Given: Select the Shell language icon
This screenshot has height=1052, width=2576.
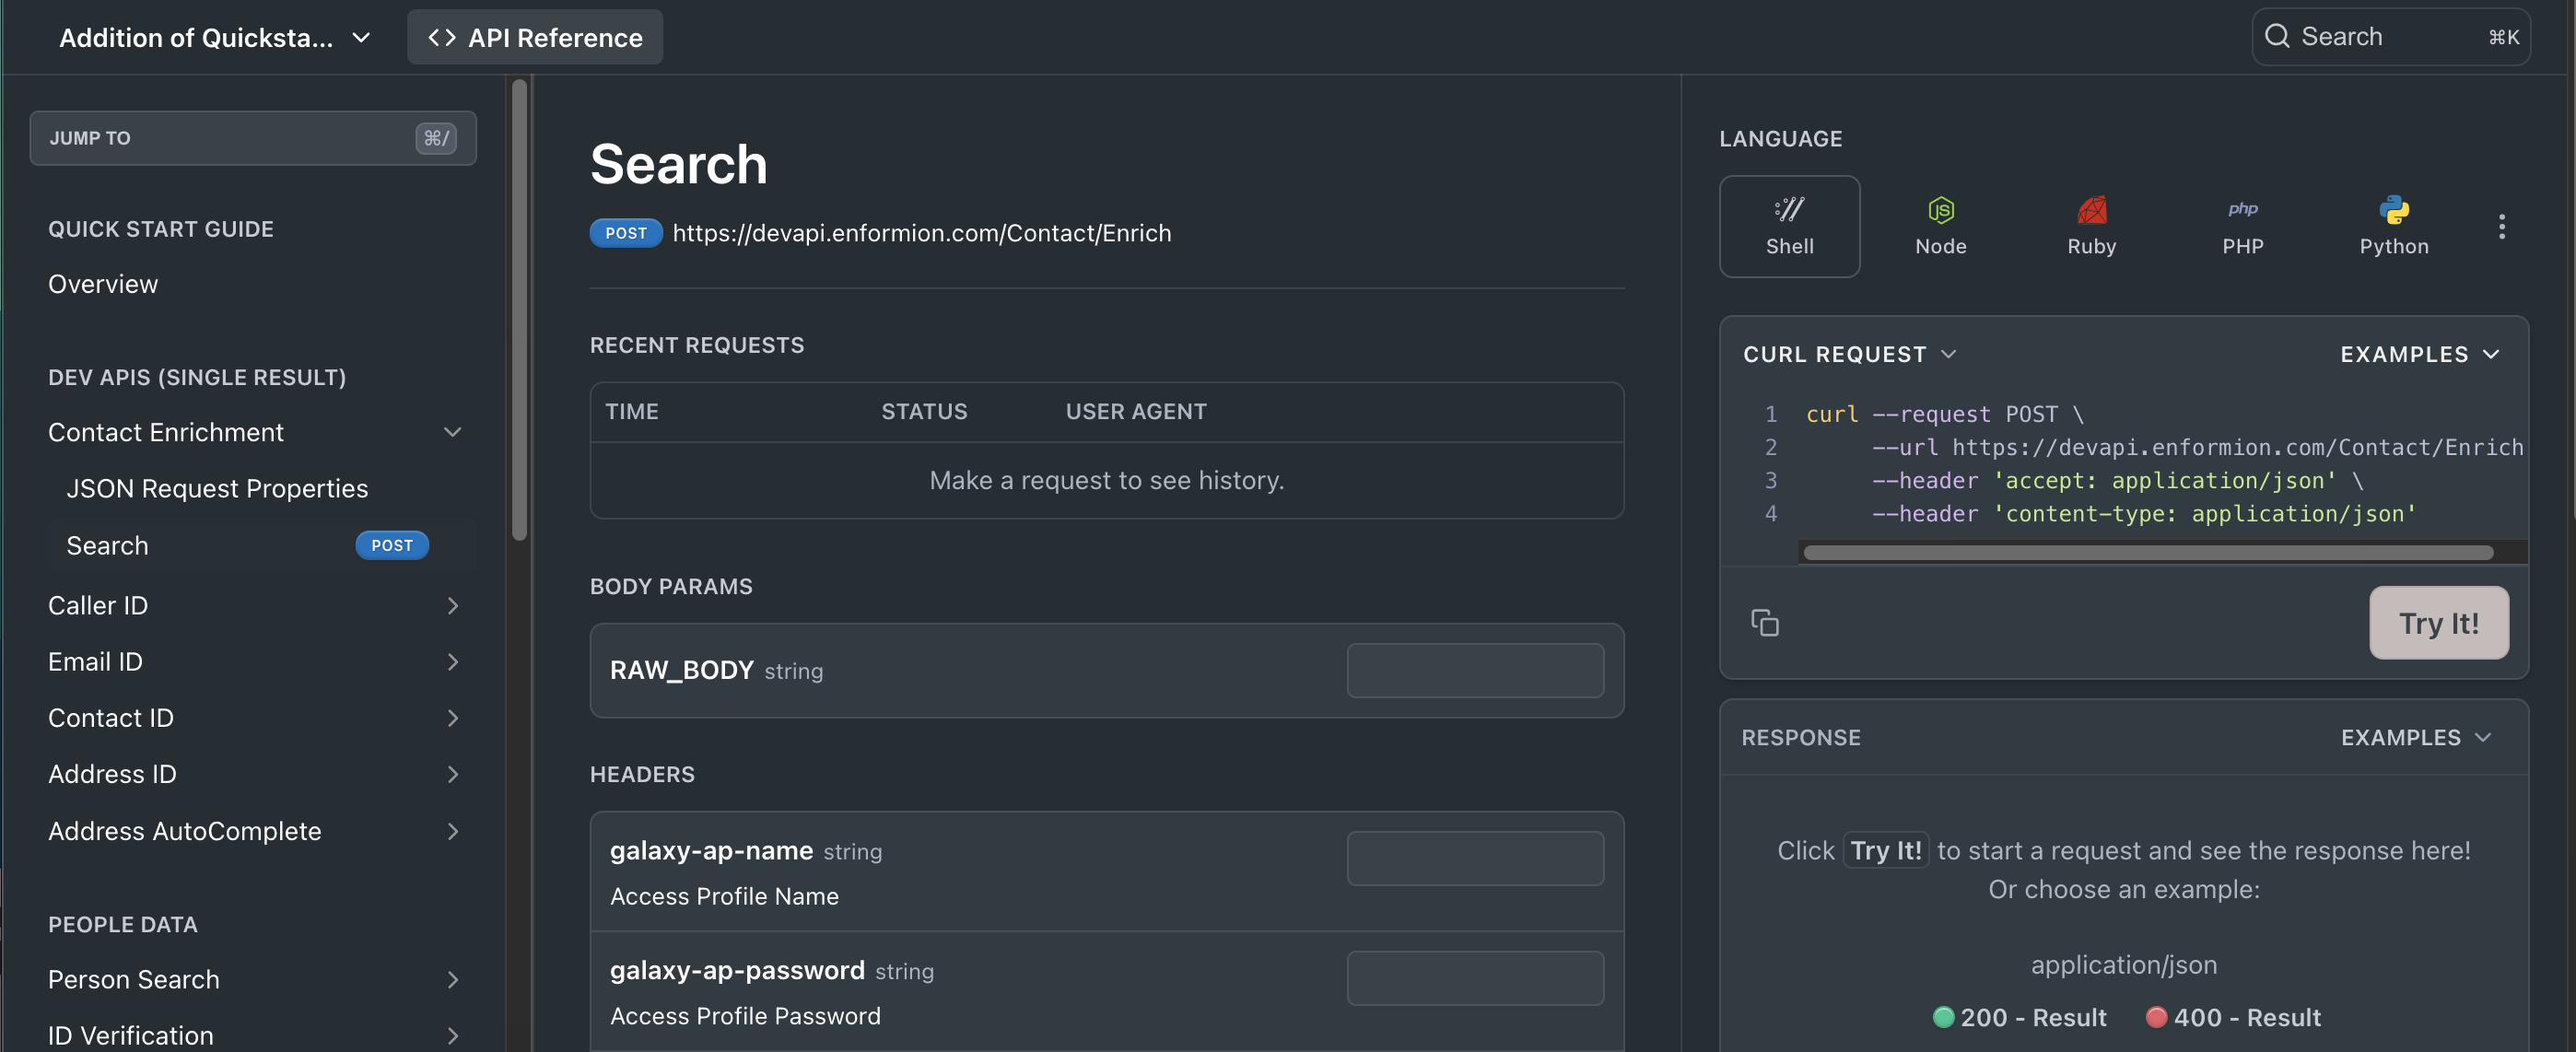Looking at the screenshot, I should pyautogui.click(x=1789, y=209).
